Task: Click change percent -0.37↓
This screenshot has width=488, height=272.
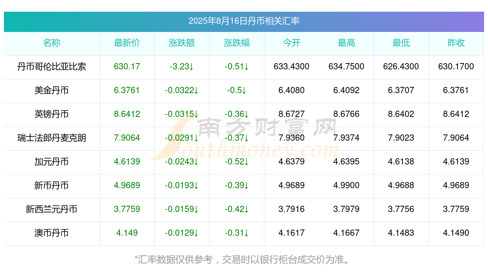Action: click(x=237, y=138)
